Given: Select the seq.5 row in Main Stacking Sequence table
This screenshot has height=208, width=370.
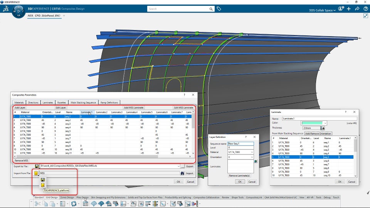Looking at the screenshot, I should (103, 131).
